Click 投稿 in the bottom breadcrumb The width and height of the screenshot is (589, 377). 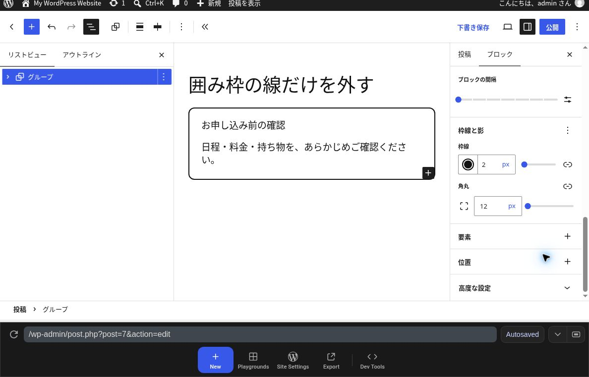tap(20, 310)
